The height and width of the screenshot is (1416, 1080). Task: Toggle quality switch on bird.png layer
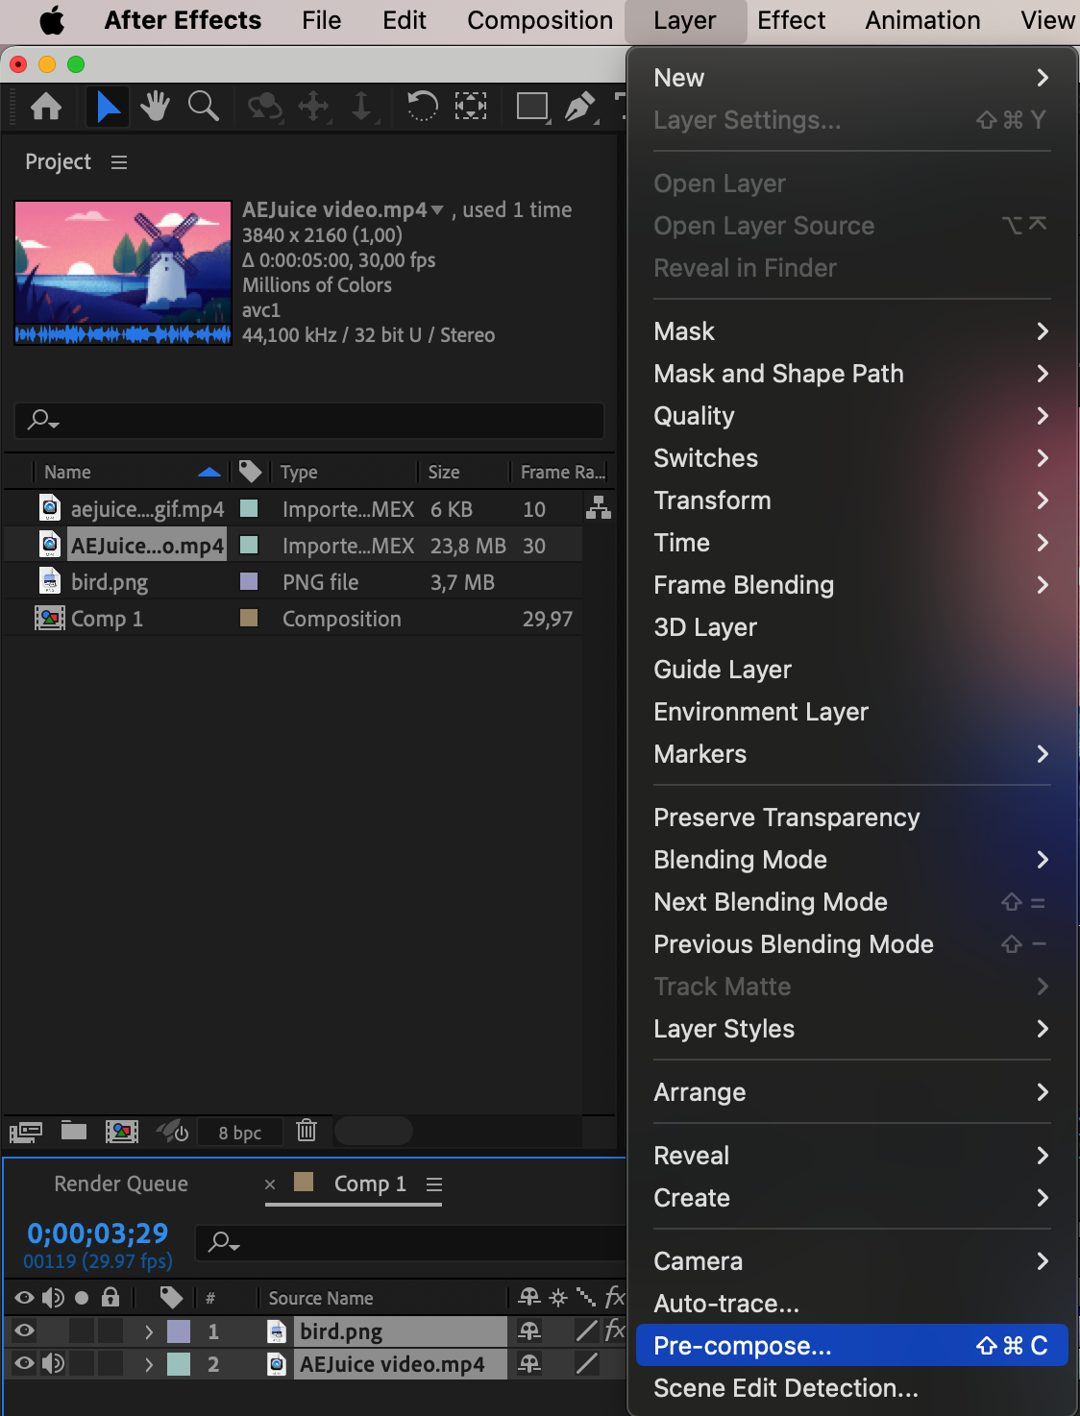[x=586, y=1331]
